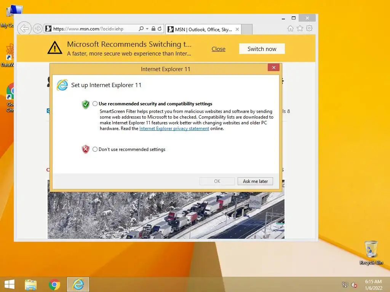The height and width of the screenshot is (292, 390).
Task: Go back with the IE back arrow
Action: (x=24, y=28)
